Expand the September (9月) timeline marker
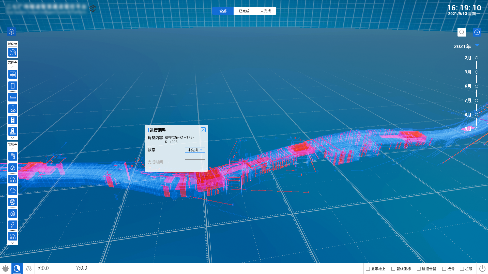 click(x=477, y=129)
